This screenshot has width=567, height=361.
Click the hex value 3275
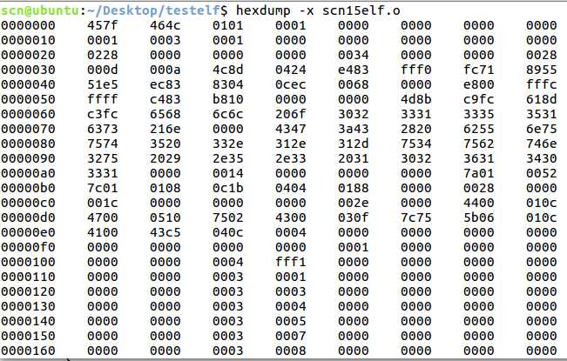pos(102,158)
